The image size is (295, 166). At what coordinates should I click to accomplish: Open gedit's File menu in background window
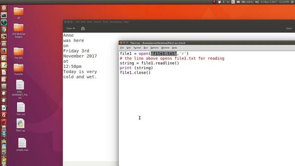point(77,22)
